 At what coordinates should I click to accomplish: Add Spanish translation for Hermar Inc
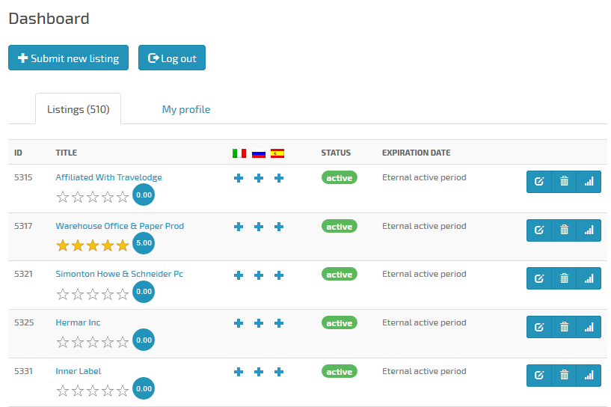click(279, 323)
